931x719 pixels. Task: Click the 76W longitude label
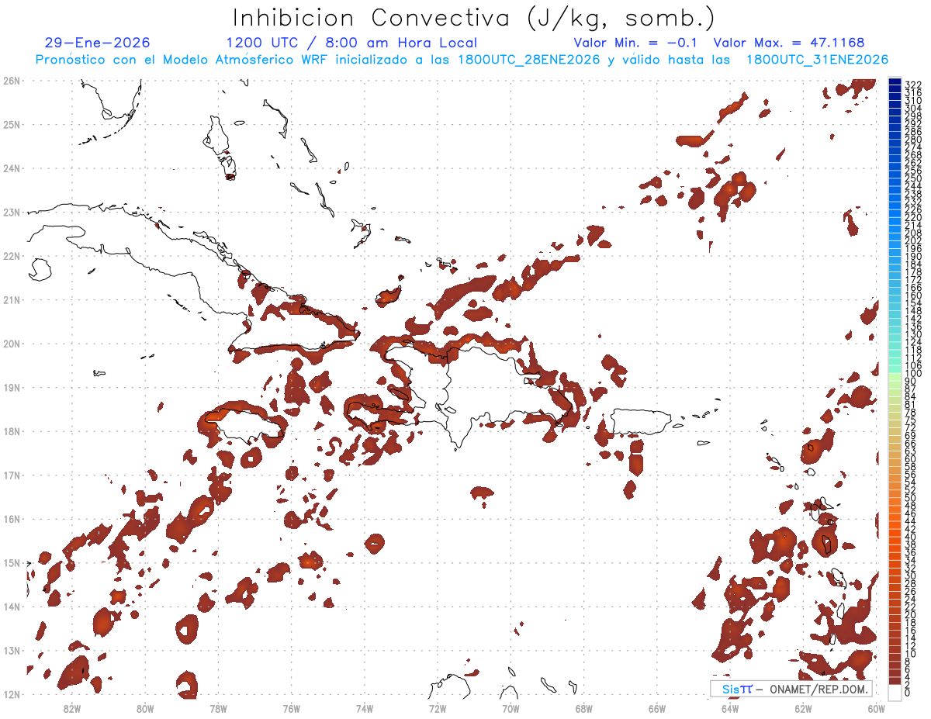click(292, 708)
